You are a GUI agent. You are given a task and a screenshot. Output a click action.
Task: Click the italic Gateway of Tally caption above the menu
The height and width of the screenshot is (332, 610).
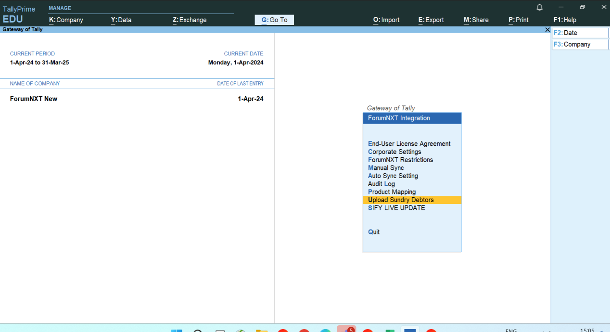tap(391, 108)
